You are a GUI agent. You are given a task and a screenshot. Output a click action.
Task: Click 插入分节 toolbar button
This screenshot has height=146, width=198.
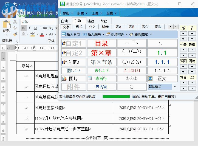tap(71, 34)
